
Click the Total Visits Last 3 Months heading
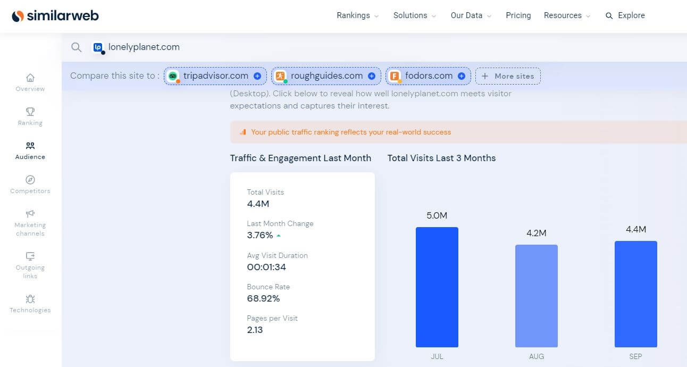pyautogui.click(x=441, y=158)
